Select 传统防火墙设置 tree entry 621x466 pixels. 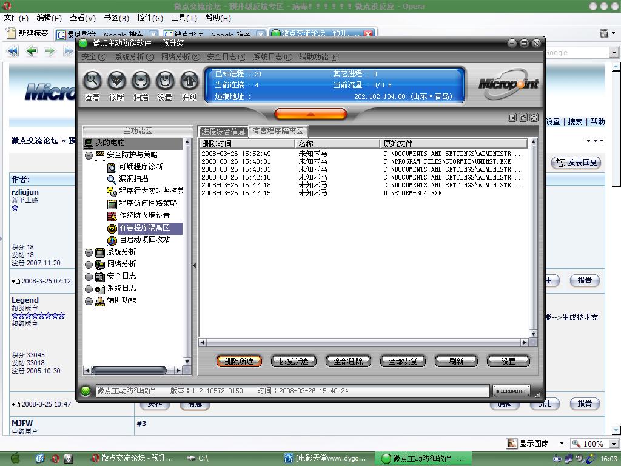click(144, 215)
